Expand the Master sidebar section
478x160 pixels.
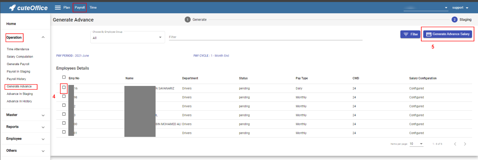click(25, 115)
